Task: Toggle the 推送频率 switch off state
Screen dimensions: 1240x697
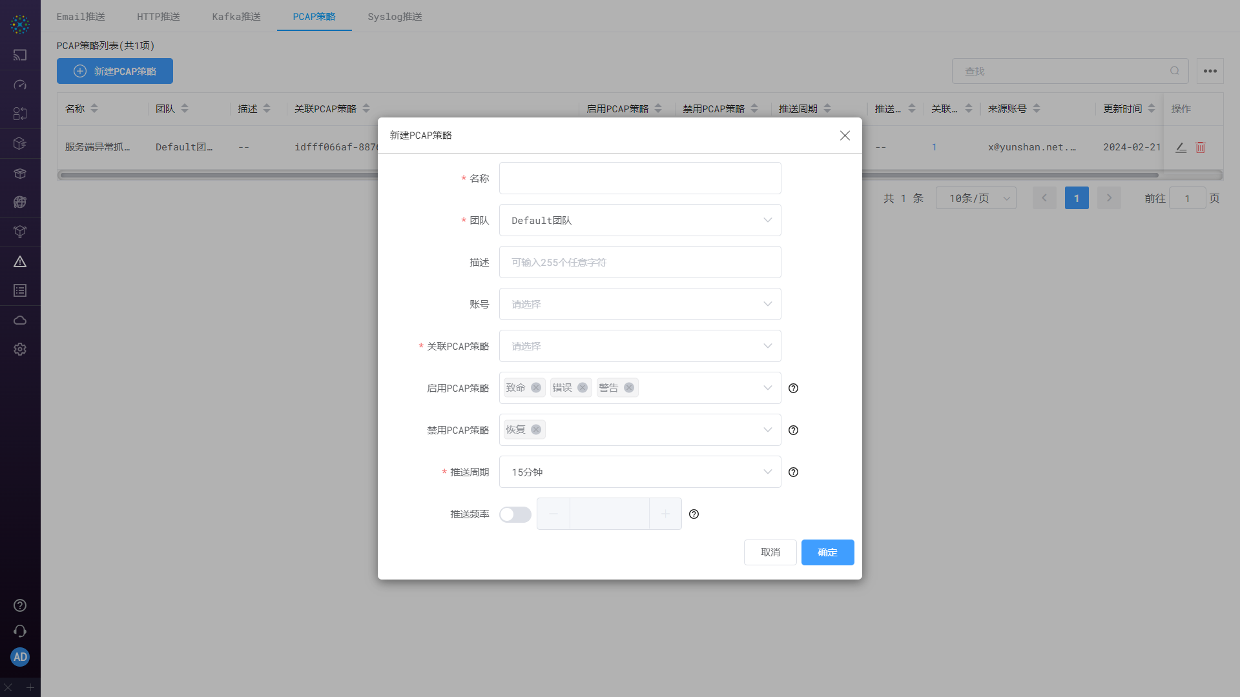Action: (515, 514)
